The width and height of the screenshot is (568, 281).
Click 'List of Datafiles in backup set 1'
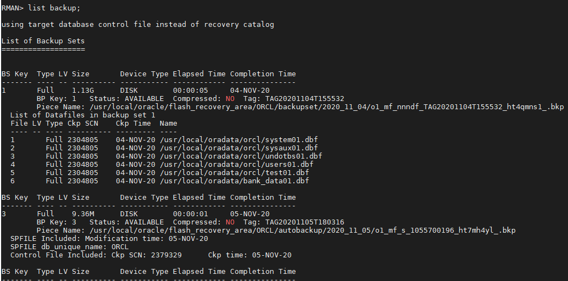click(x=82, y=115)
